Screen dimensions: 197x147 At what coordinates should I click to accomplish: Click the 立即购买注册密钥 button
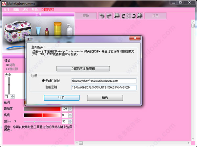click(83, 69)
